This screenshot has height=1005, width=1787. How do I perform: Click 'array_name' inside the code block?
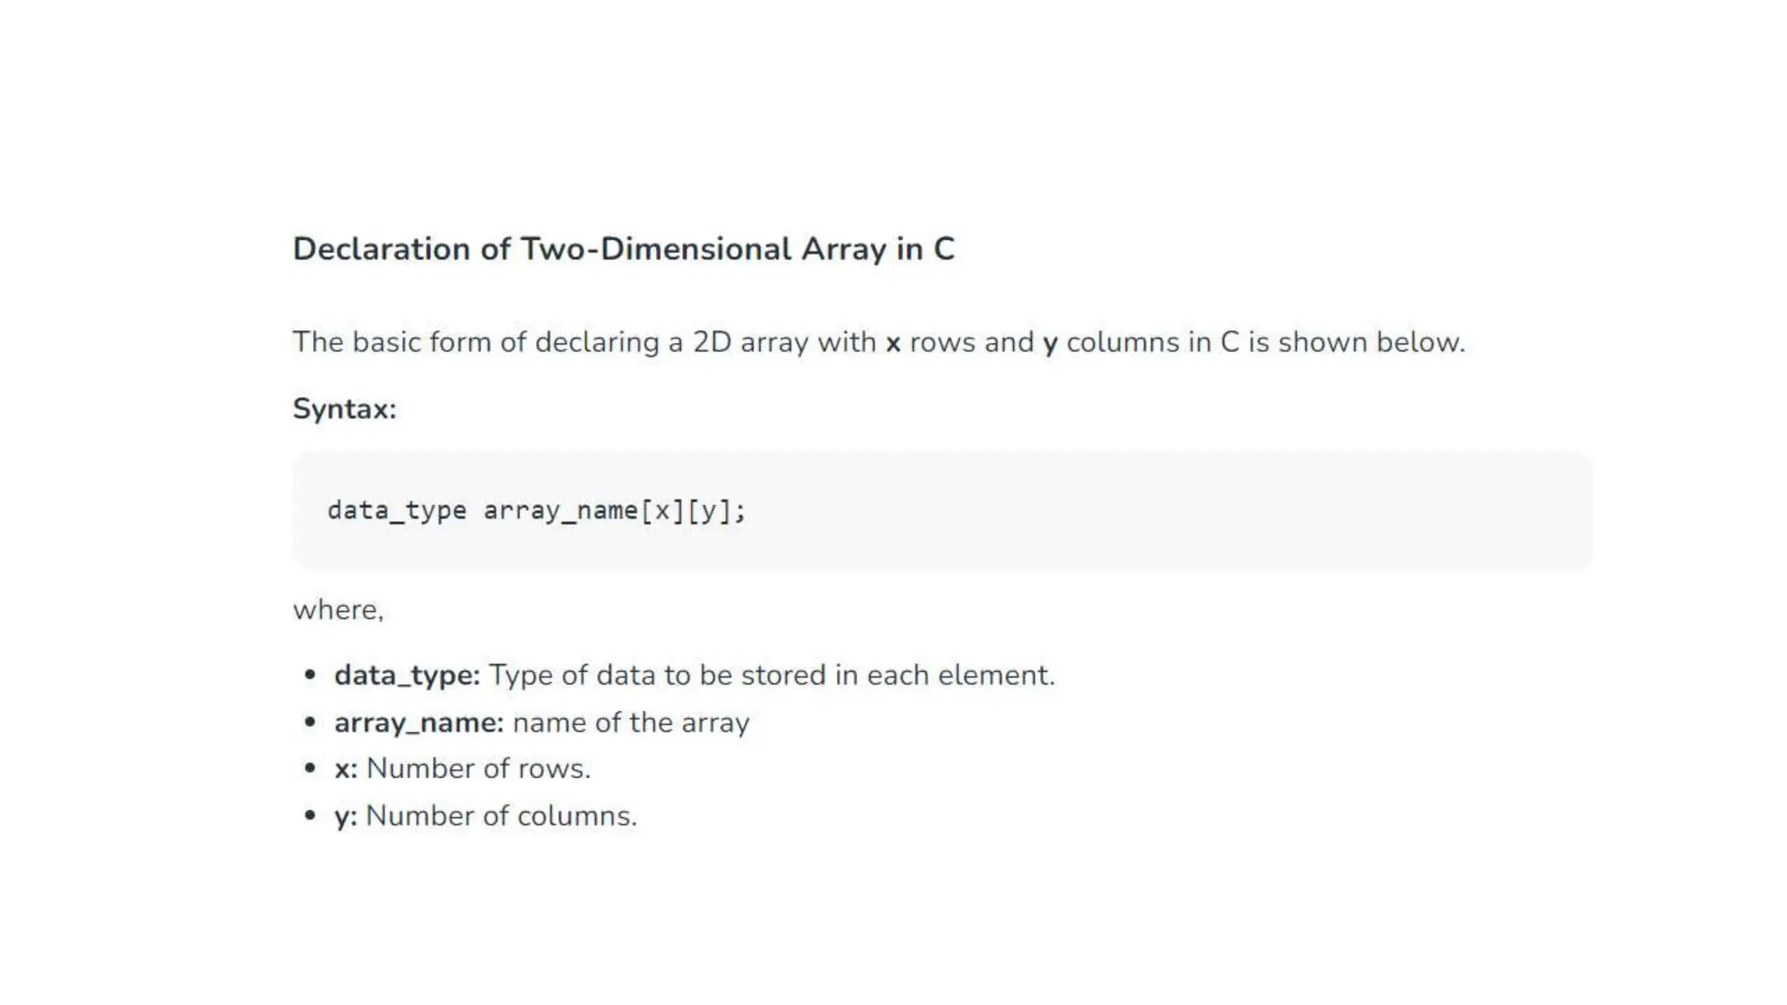click(x=560, y=510)
